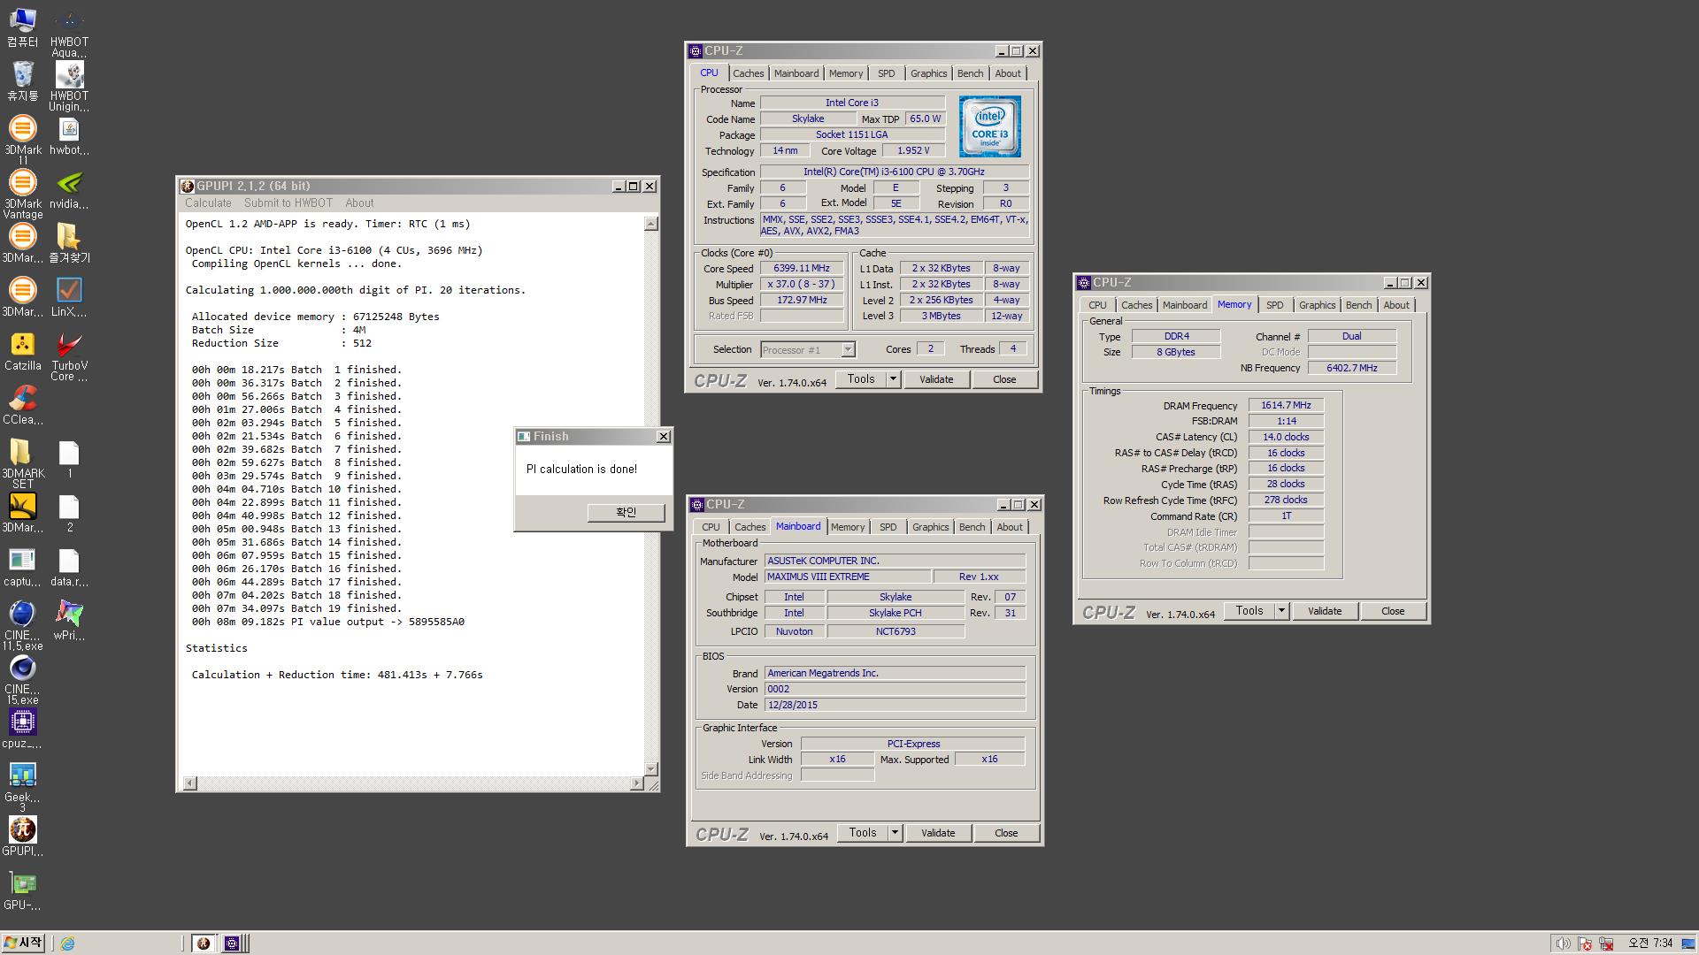Open the 3DMARK SET folder
The height and width of the screenshot is (955, 1699).
pos(22,463)
